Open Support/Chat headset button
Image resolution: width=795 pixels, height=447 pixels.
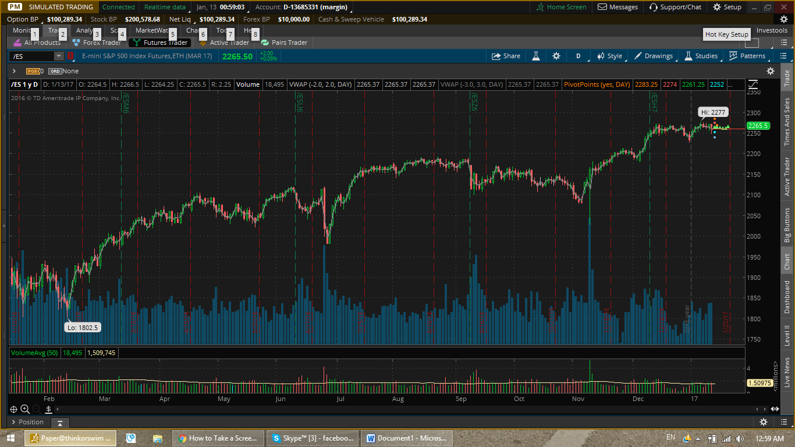point(675,7)
